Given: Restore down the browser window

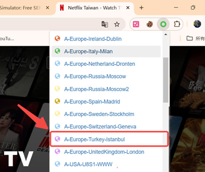Looking at the screenshot, I should pyautogui.click(x=193, y=8).
